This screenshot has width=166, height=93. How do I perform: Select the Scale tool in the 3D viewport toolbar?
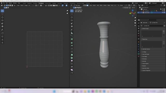pyautogui.click(x=72, y=24)
